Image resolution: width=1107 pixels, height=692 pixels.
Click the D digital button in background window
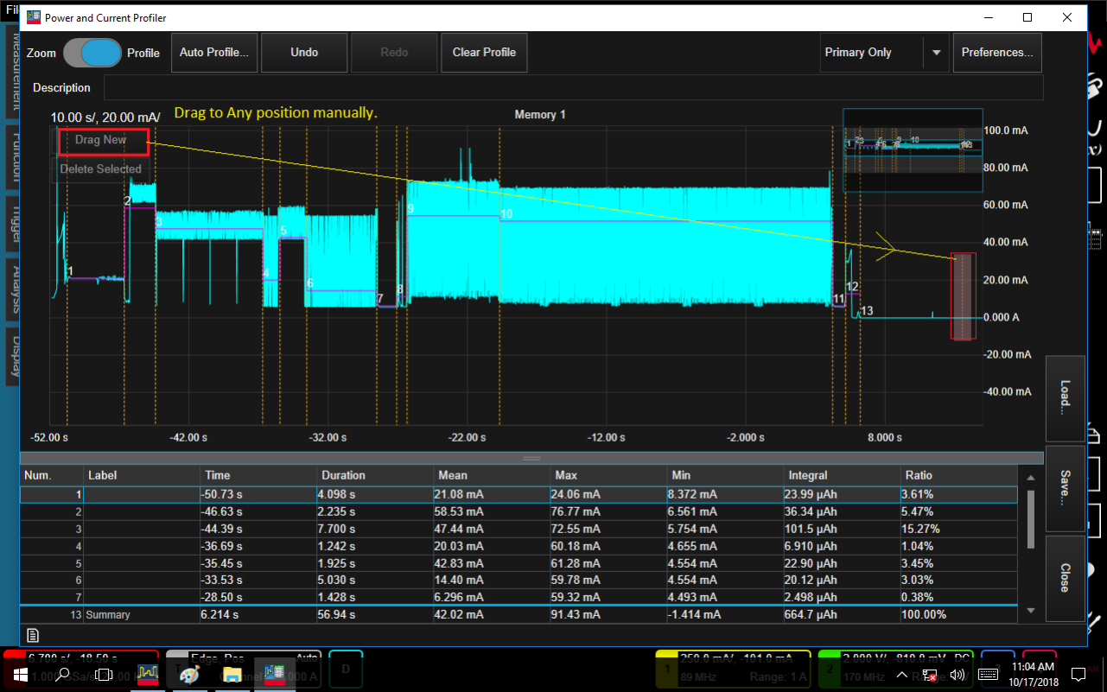click(346, 669)
